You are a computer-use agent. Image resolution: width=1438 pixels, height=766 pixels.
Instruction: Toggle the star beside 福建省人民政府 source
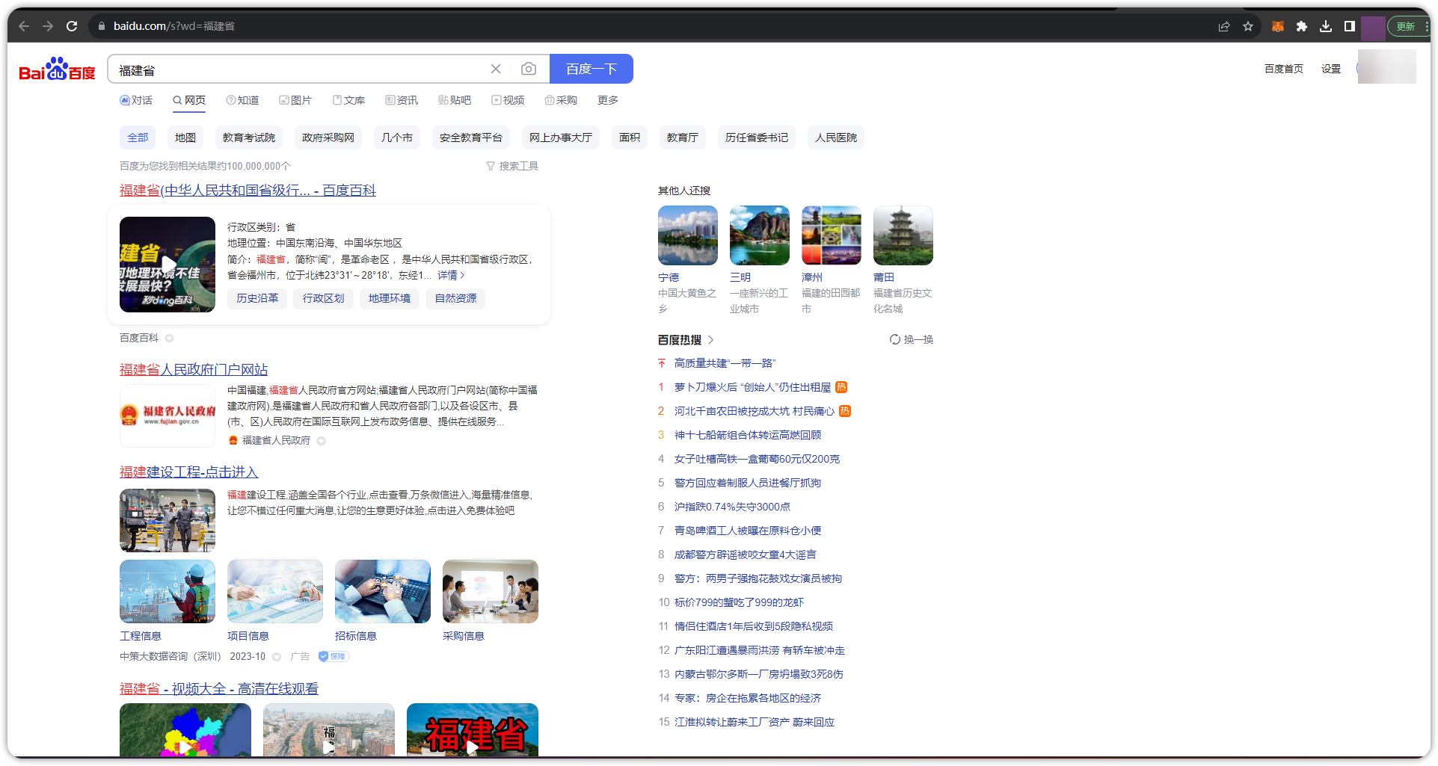click(x=322, y=441)
